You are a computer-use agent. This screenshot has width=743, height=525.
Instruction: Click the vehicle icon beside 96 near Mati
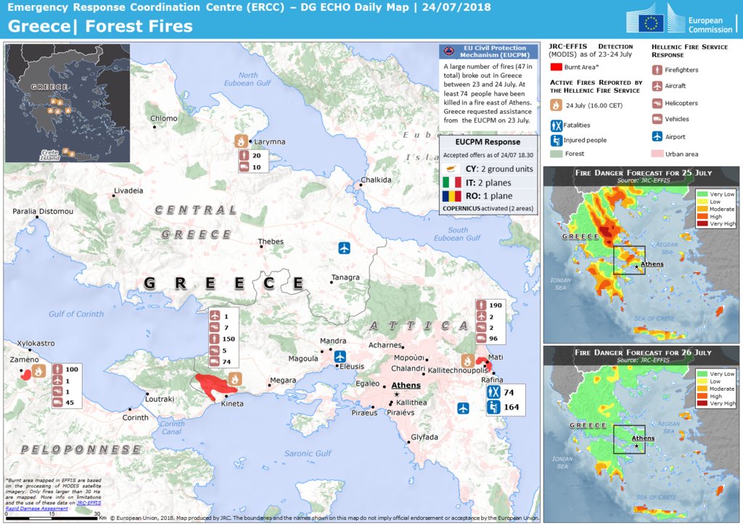click(482, 339)
